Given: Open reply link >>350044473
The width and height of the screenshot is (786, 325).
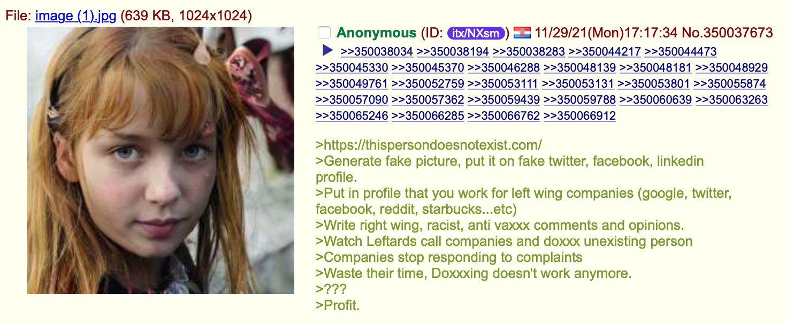Looking at the screenshot, I should 680,52.
